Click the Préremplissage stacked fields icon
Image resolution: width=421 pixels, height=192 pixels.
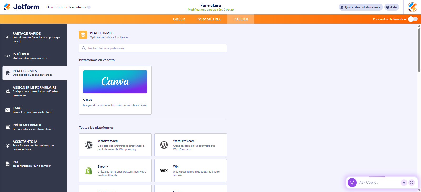coord(8,127)
